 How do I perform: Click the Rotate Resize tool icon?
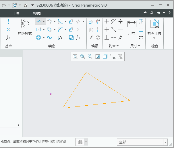[98, 38]
